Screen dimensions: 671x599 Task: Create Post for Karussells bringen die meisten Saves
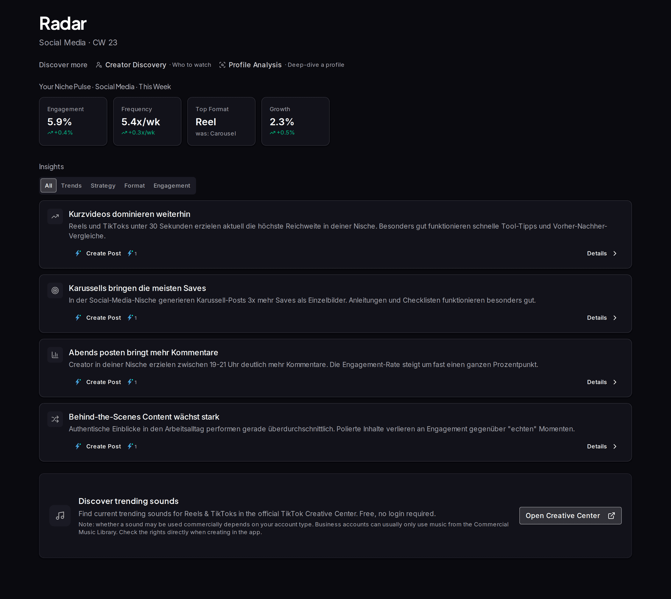pyautogui.click(x=103, y=318)
